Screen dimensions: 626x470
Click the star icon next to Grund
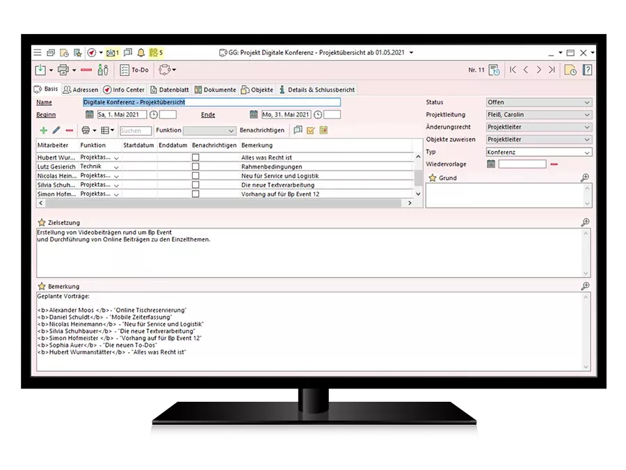tap(432, 178)
